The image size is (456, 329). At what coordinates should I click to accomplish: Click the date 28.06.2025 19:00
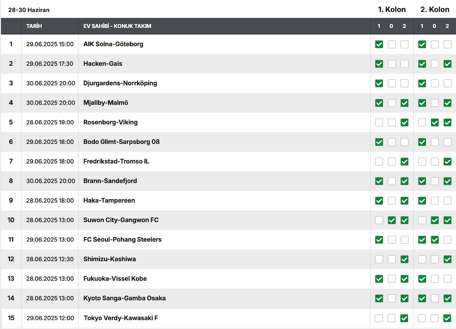[50, 122]
